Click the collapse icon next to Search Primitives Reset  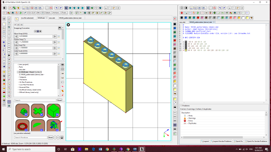(62, 138)
